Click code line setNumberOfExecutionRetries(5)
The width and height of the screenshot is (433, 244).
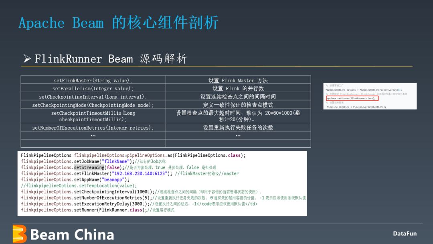click(163, 198)
